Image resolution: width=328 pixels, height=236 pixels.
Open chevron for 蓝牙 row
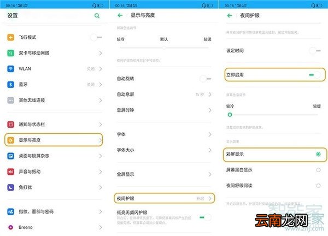pyautogui.click(x=101, y=85)
